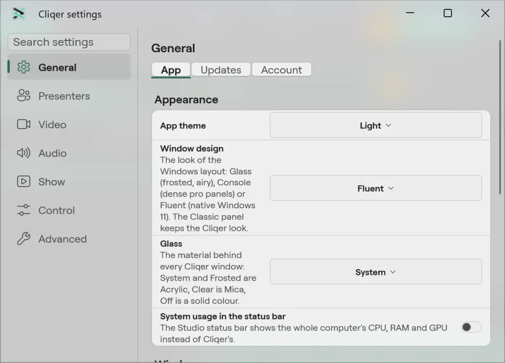Toggle System usage in the status bar
The height and width of the screenshot is (363, 505).
pos(471,328)
